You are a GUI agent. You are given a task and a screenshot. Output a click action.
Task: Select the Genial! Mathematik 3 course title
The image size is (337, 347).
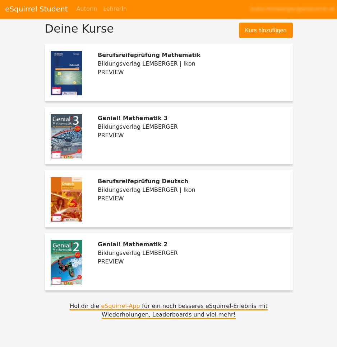pos(132,118)
